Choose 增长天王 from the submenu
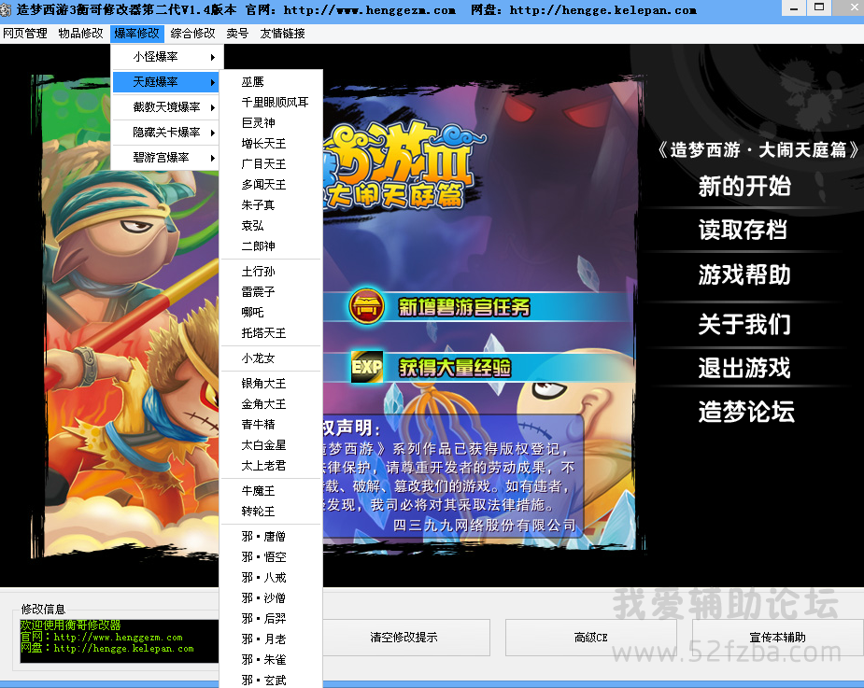This screenshot has height=688, width=864. (x=271, y=144)
